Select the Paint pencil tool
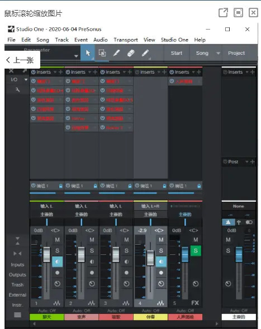 click(145, 53)
